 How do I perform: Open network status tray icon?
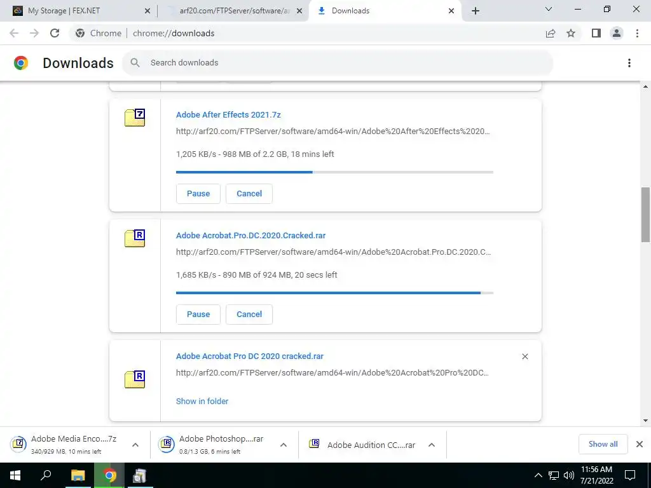[x=554, y=475]
